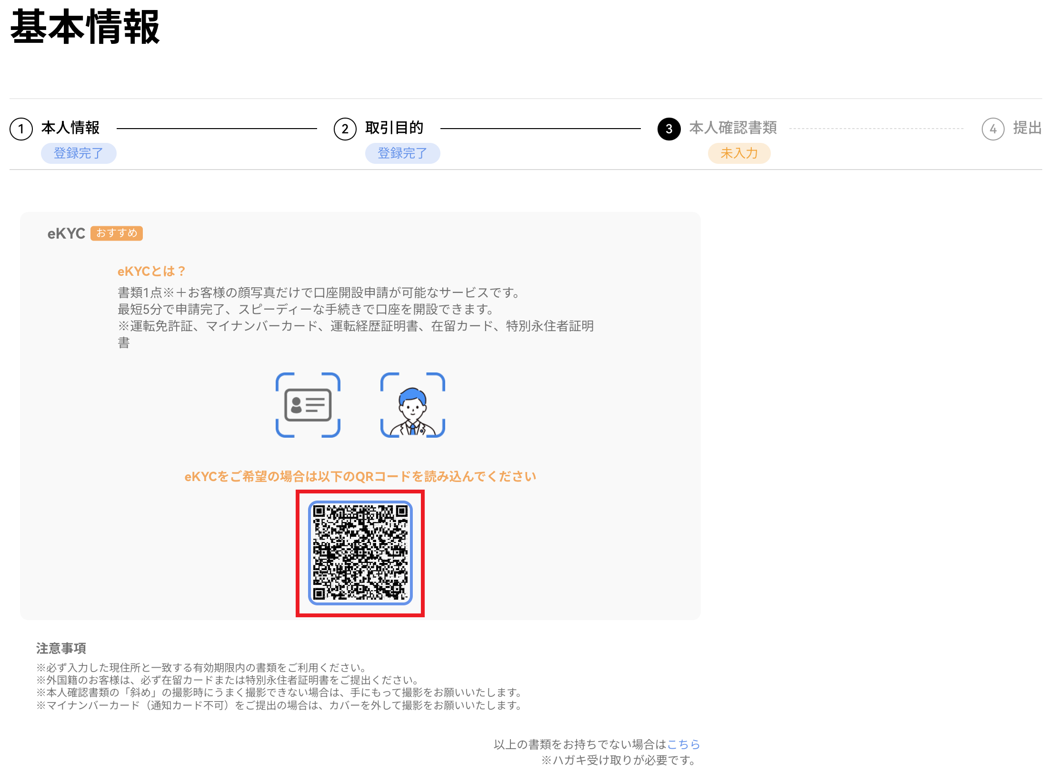Click the 基本情報 page title
Screen dimensions: 1057x783
pyautogui.click(x=85, y=27)
